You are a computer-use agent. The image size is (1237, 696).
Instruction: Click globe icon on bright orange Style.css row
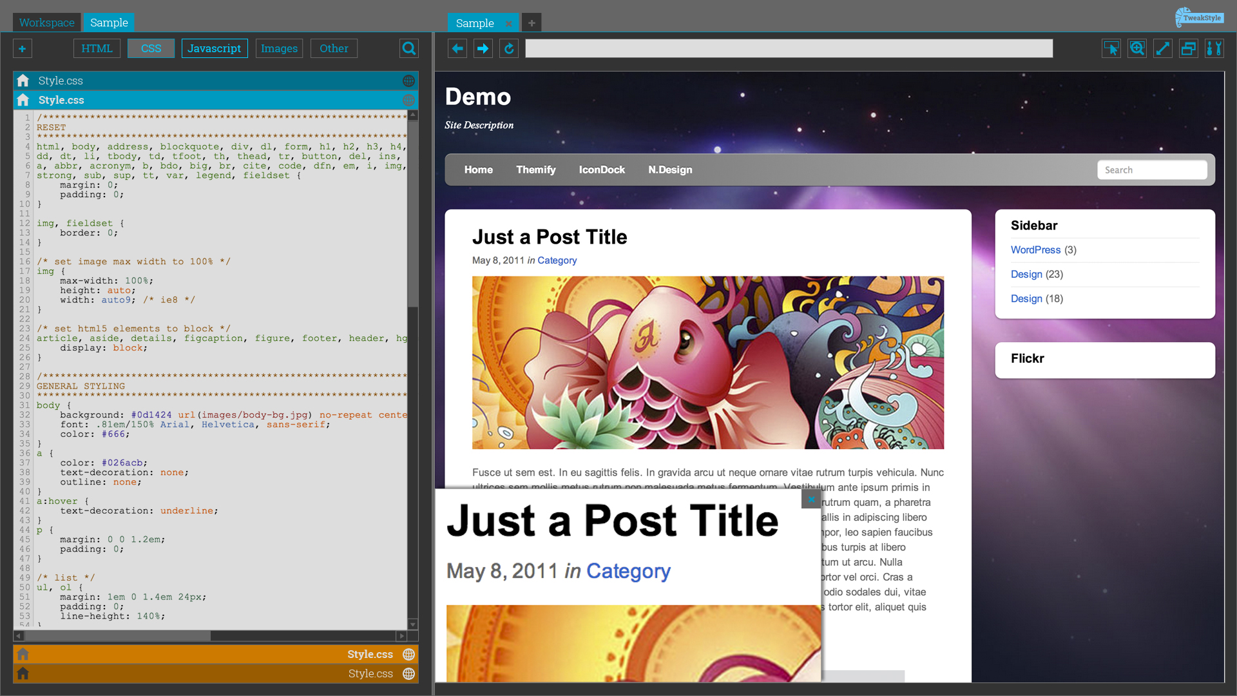(x=408, y=654)
